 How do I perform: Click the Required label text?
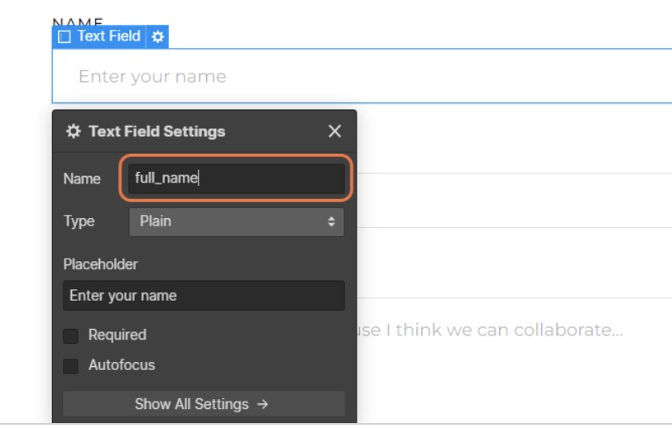click(118, 335)
